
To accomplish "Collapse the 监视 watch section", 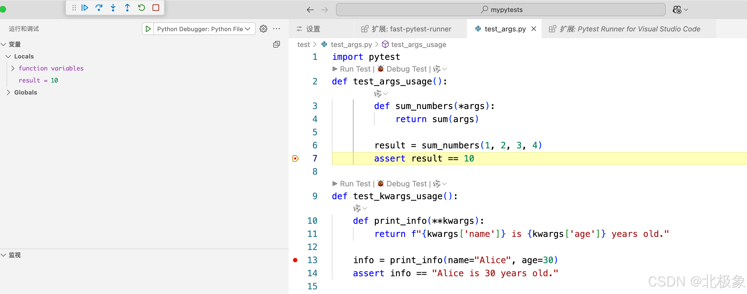I will (4, 255).
